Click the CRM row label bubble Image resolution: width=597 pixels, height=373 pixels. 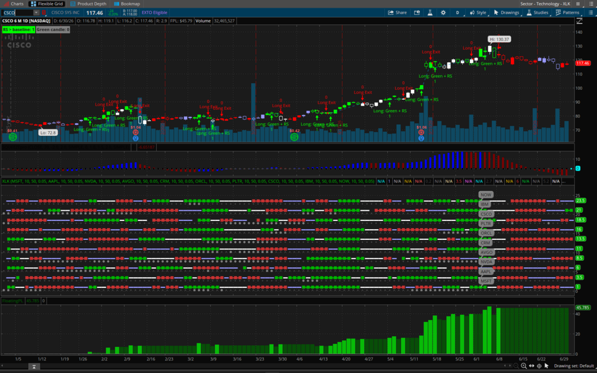tap(485, 242)
